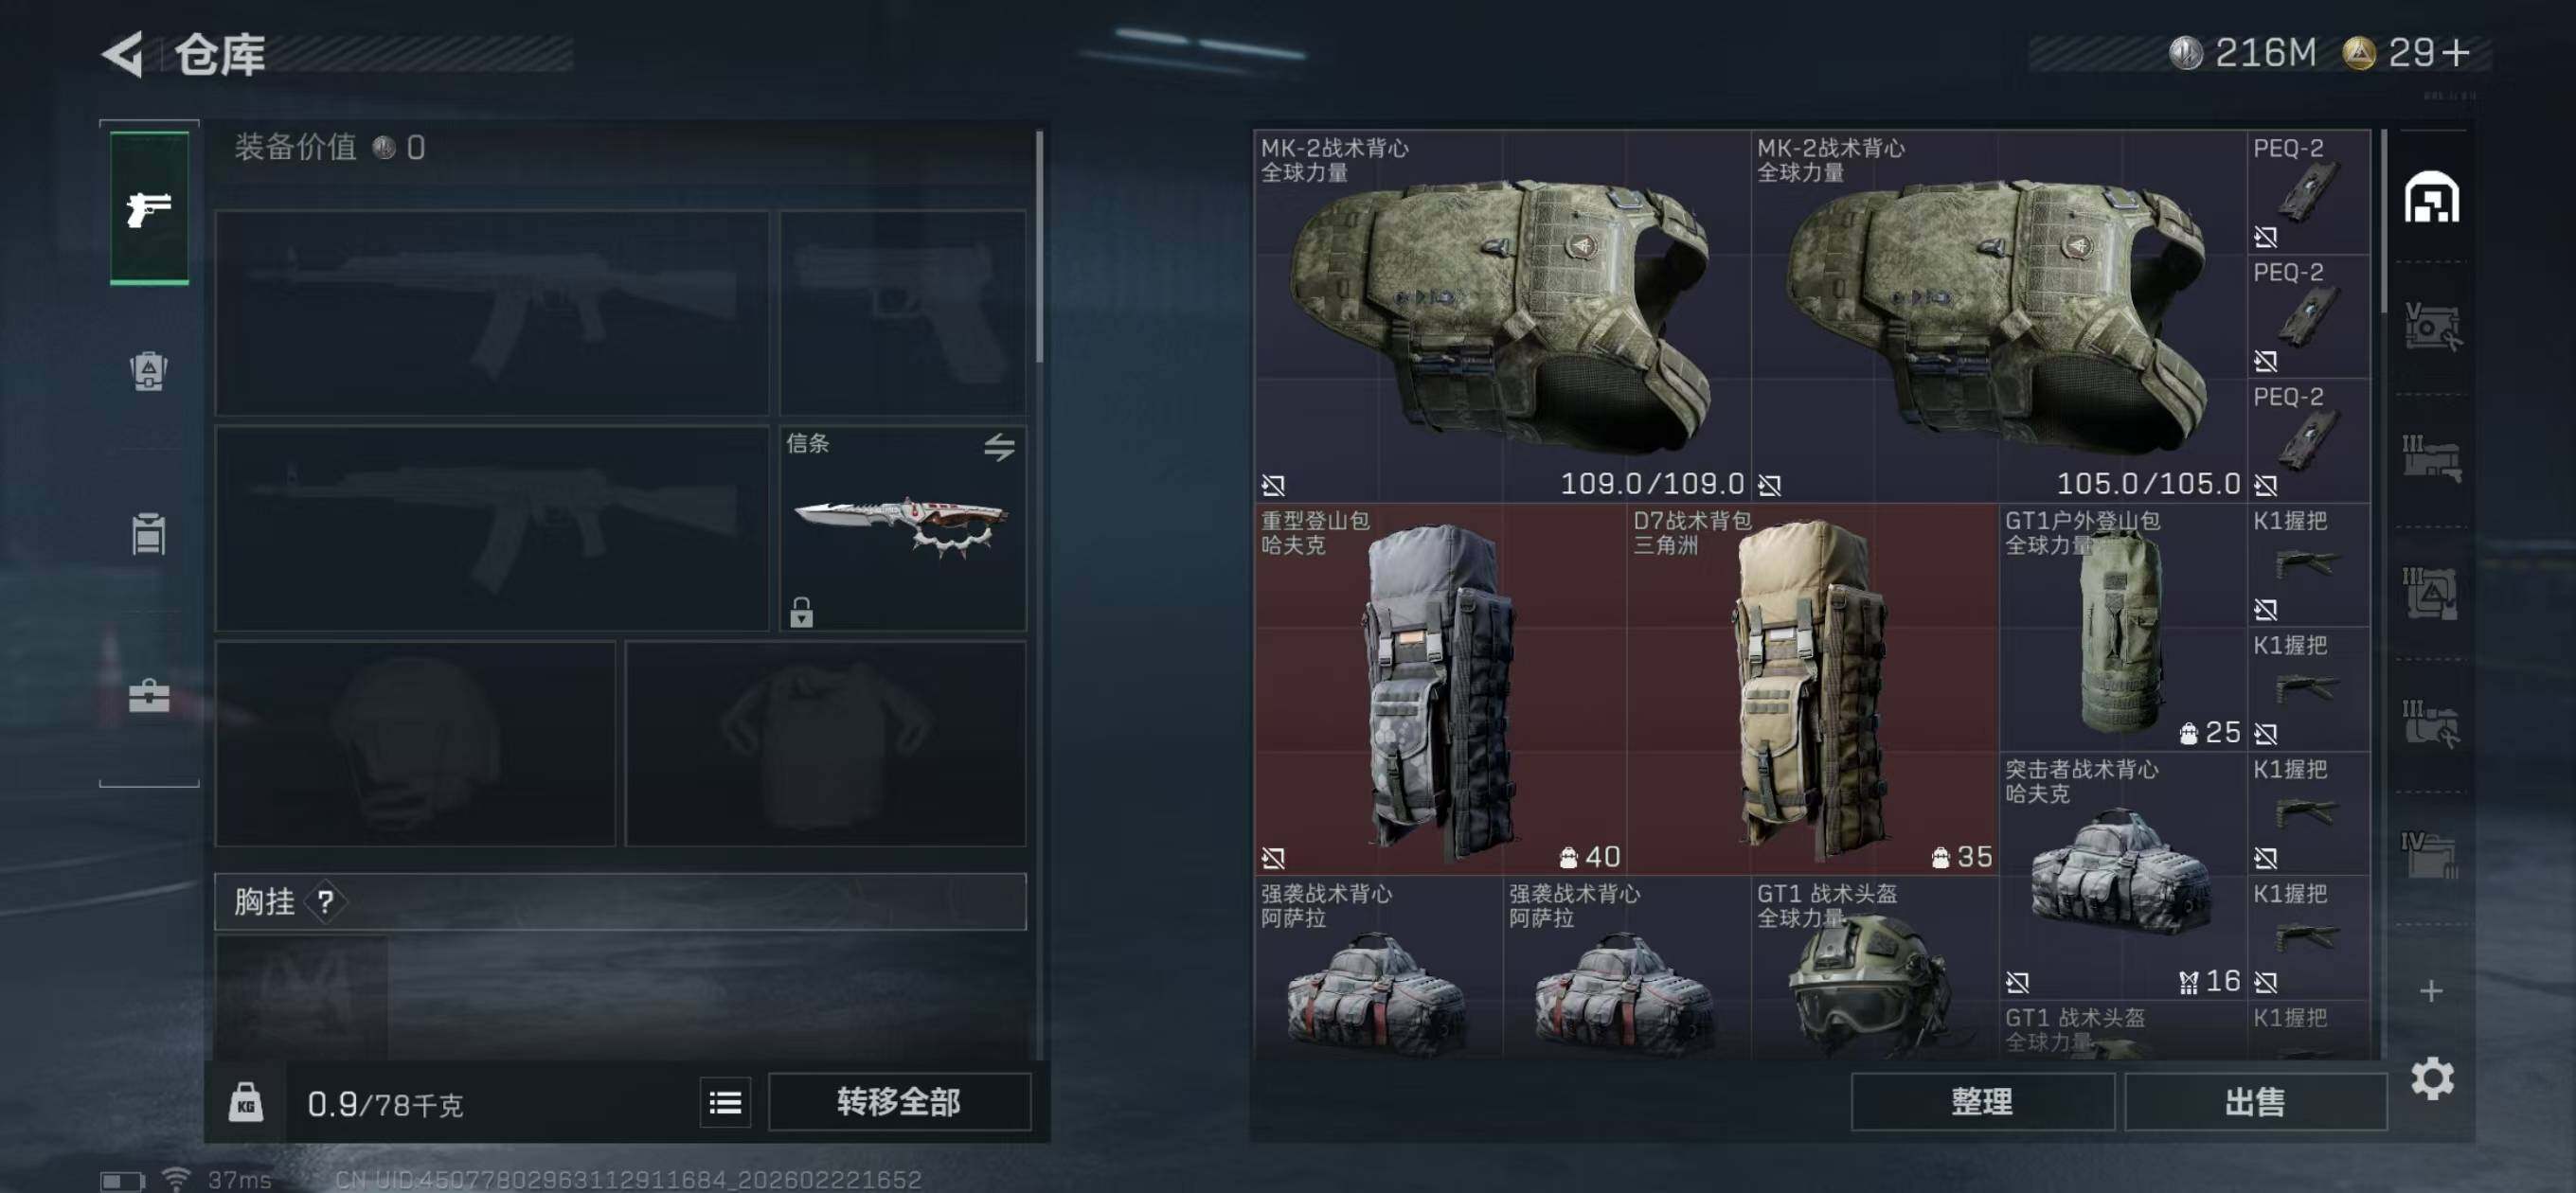Open the equipment list view icon
Viewport: 2576px width, 1193px height.
coord(725,1102)
